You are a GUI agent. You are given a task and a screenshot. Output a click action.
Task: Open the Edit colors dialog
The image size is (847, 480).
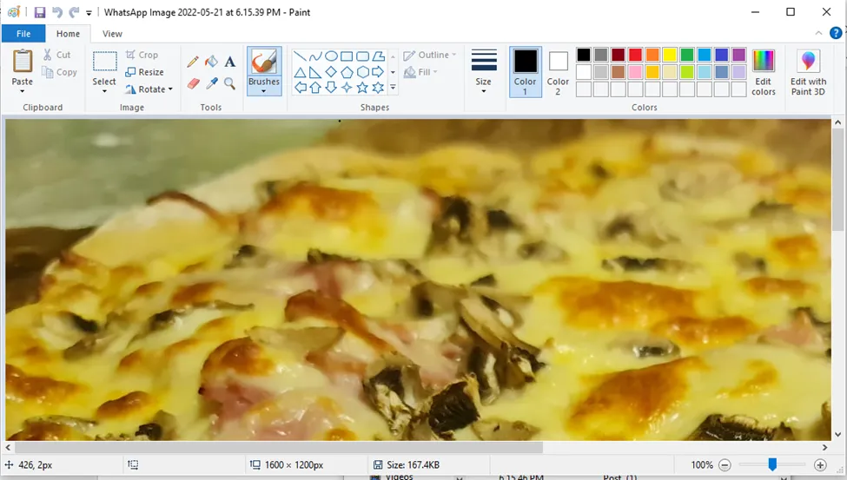tap(764, 73)
